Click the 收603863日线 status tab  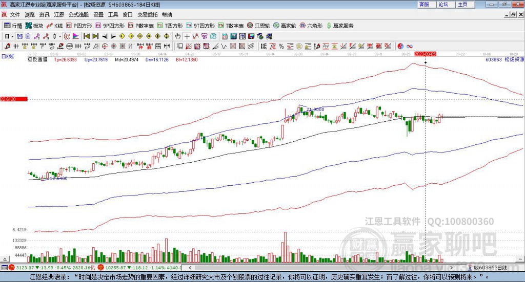488,268
